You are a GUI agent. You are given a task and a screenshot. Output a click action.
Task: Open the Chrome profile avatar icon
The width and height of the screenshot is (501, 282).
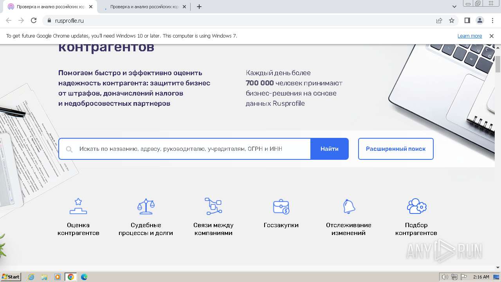[x=480, y=20]
